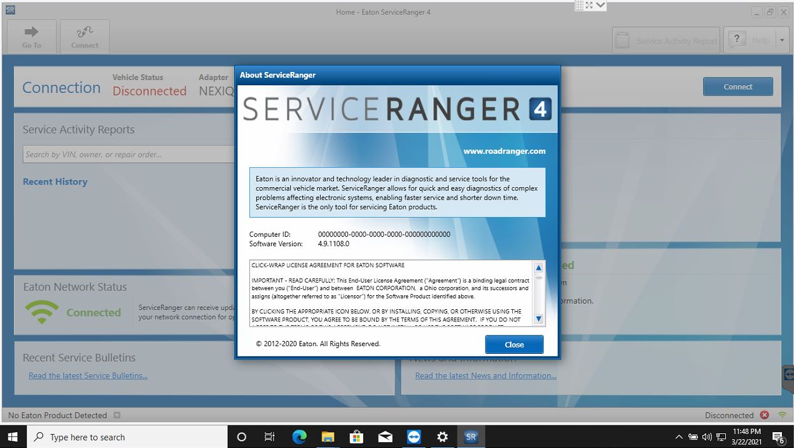794x448 pixels.
Task: Click the remote session grid icon at top
Action: pos(579,5)
